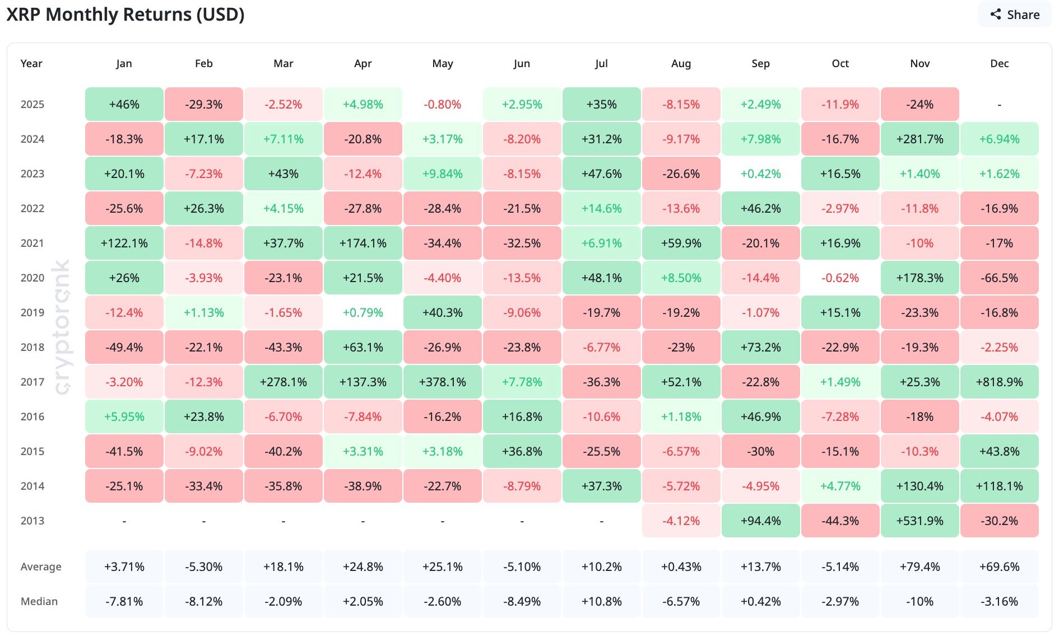Viewport: 1059px width, 637px height.
Task: Select the Jan column header
Action: (x=124, y=64)
